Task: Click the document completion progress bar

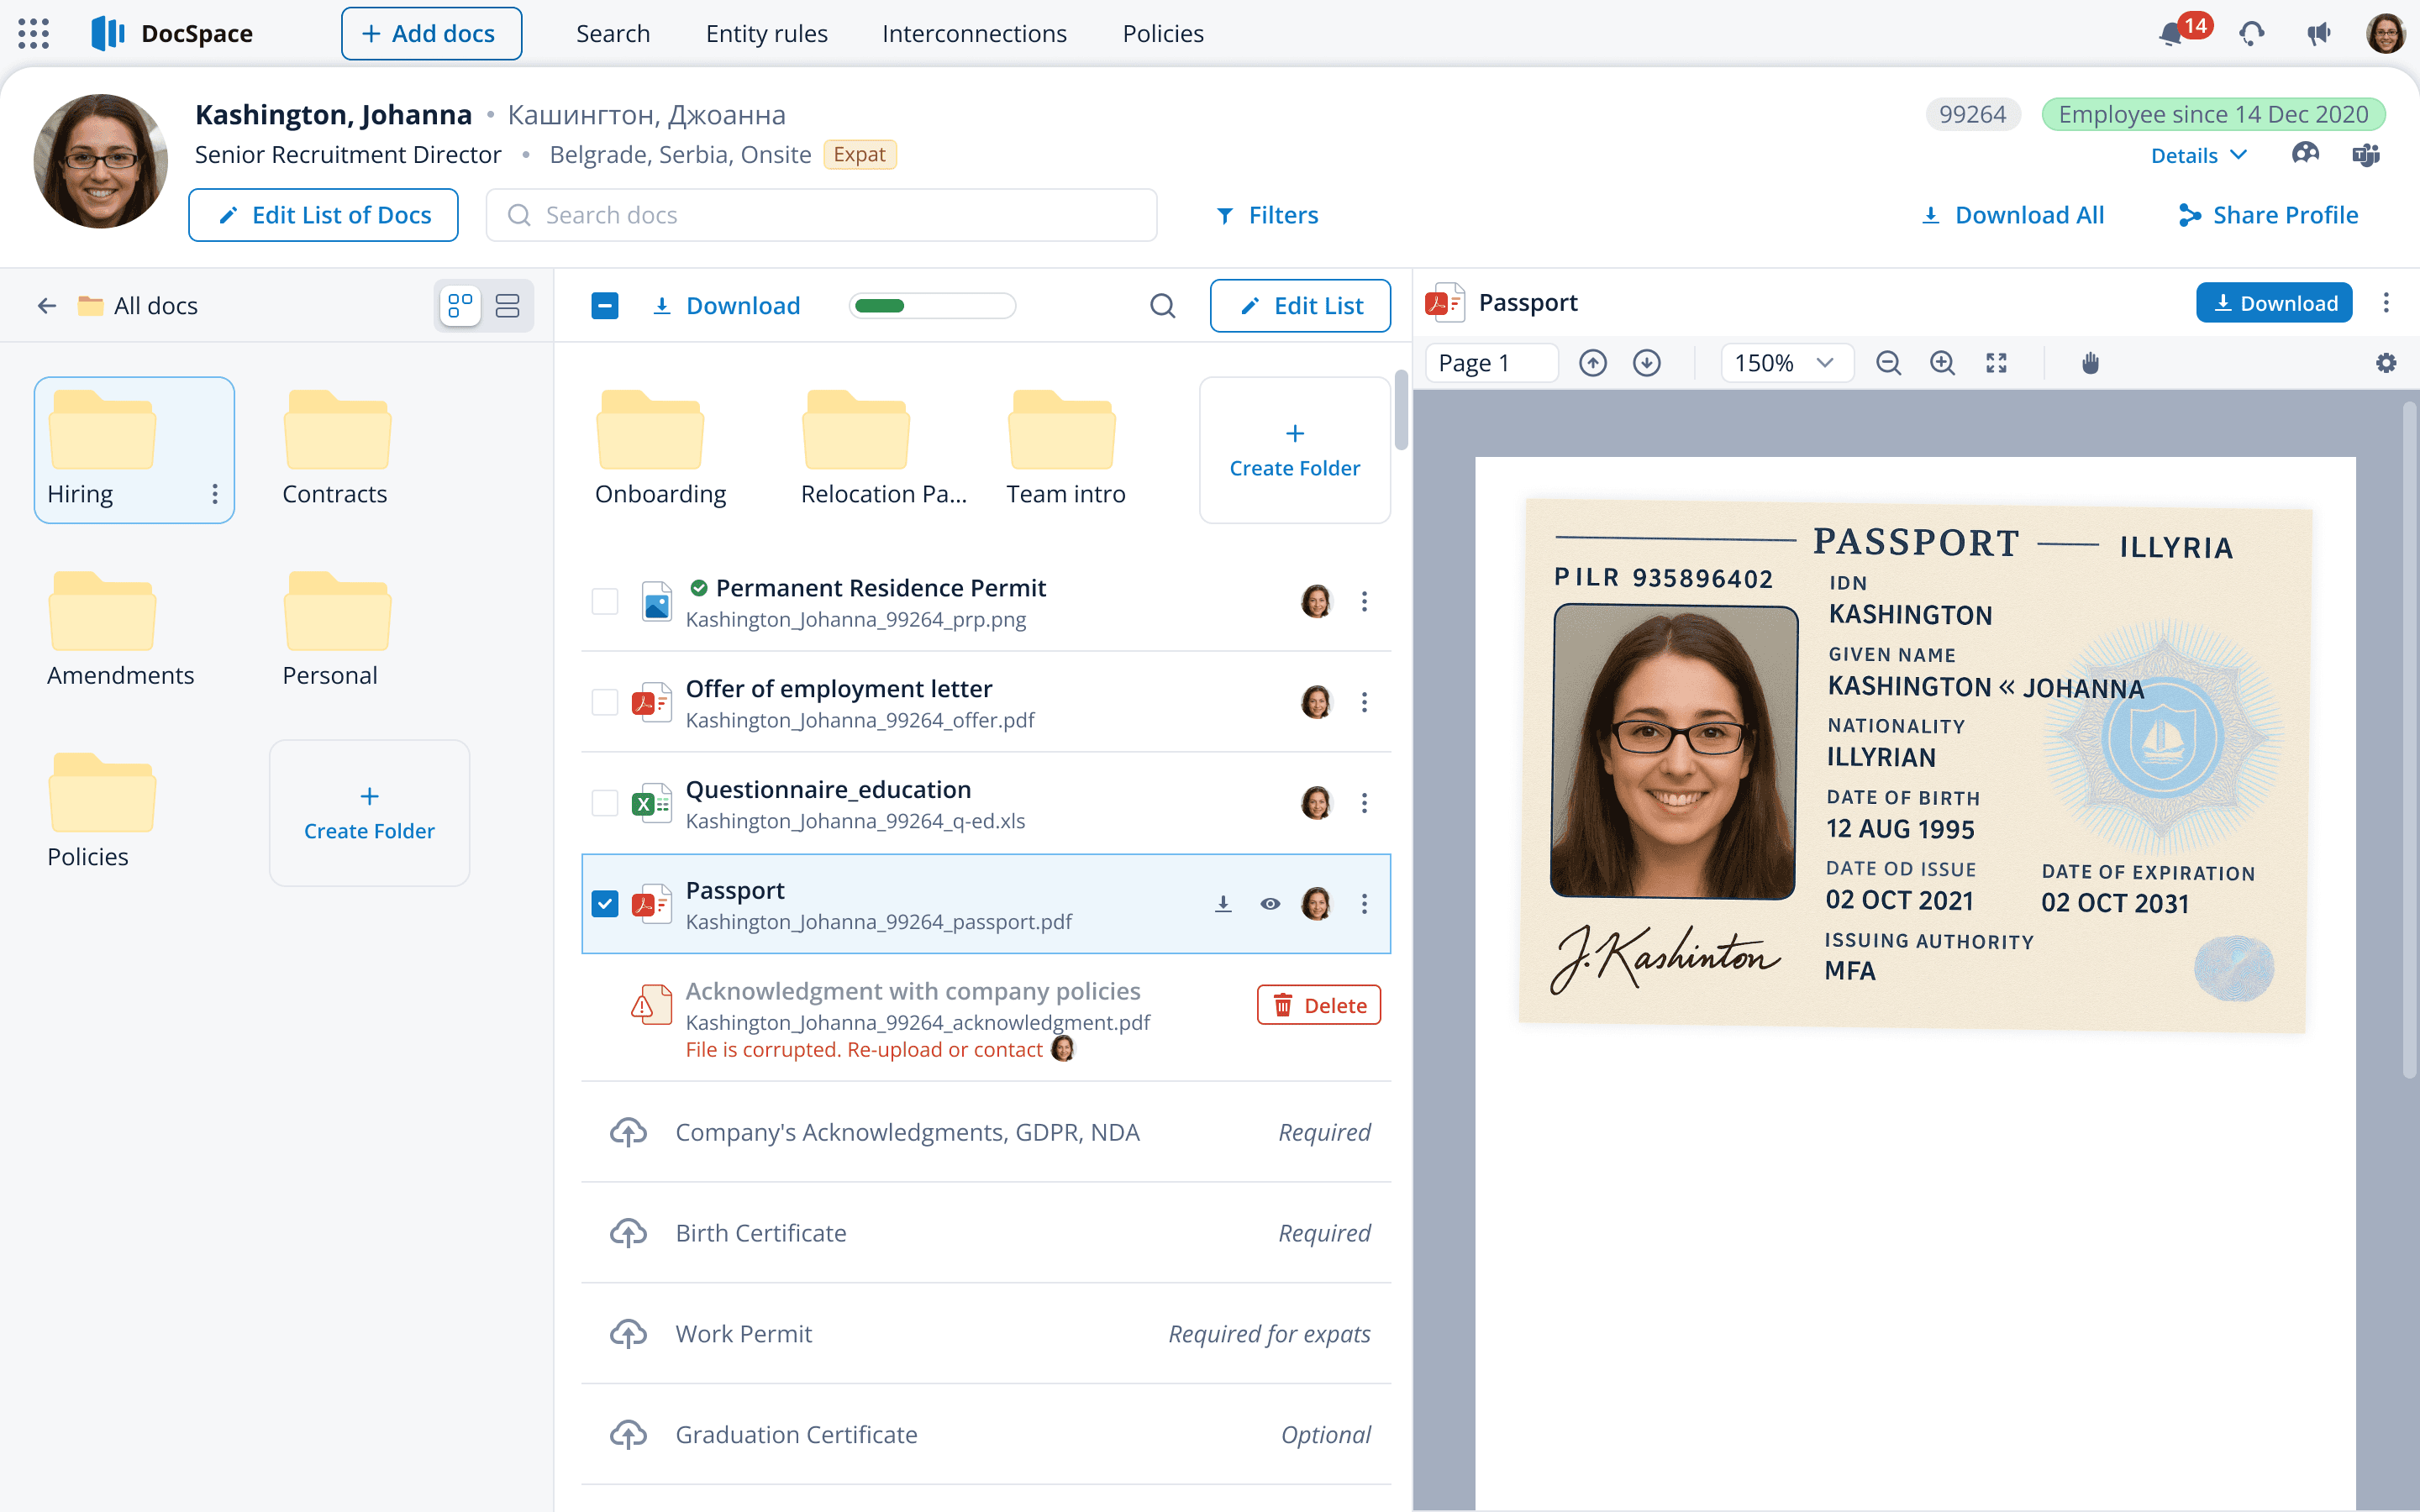Action: 932,306
